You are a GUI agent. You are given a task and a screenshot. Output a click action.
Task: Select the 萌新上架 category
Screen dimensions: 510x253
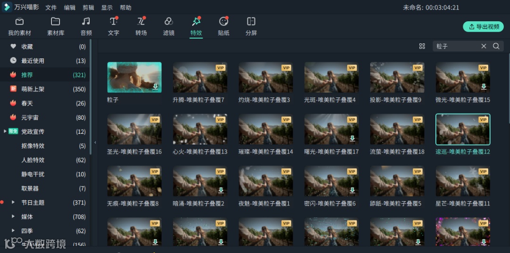click(45, 89)
